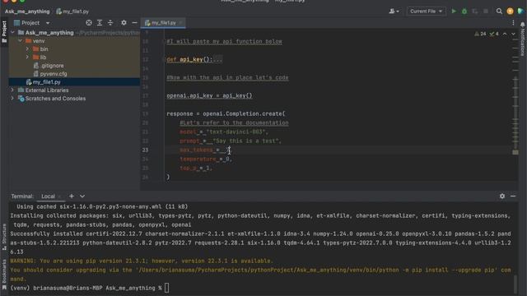Open Search Everywhere magnifier icon
The width and height of the screenshot is (527, 296).
[x=499, y=11]
